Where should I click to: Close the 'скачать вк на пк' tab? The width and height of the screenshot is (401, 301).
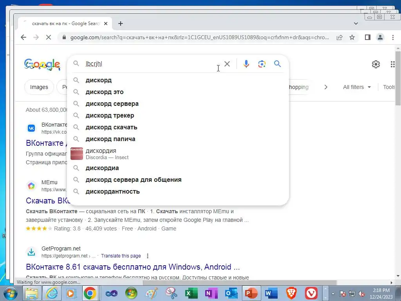tap(106, 24)
